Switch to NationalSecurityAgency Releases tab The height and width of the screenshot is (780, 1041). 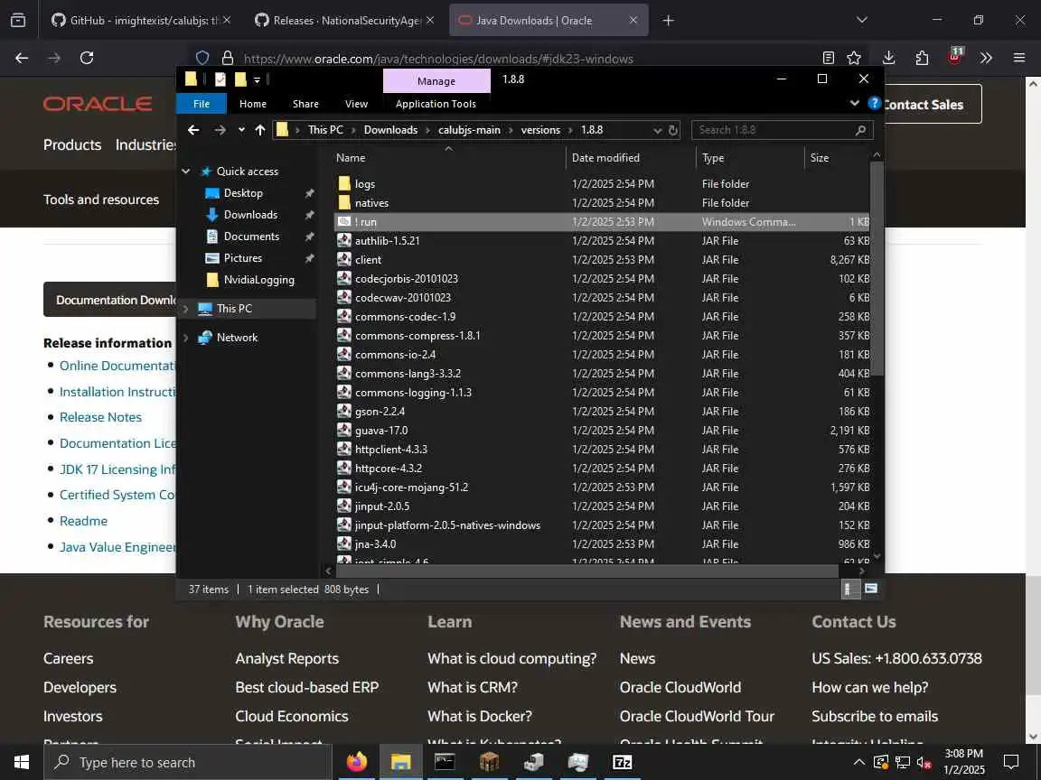coord(344,21)
